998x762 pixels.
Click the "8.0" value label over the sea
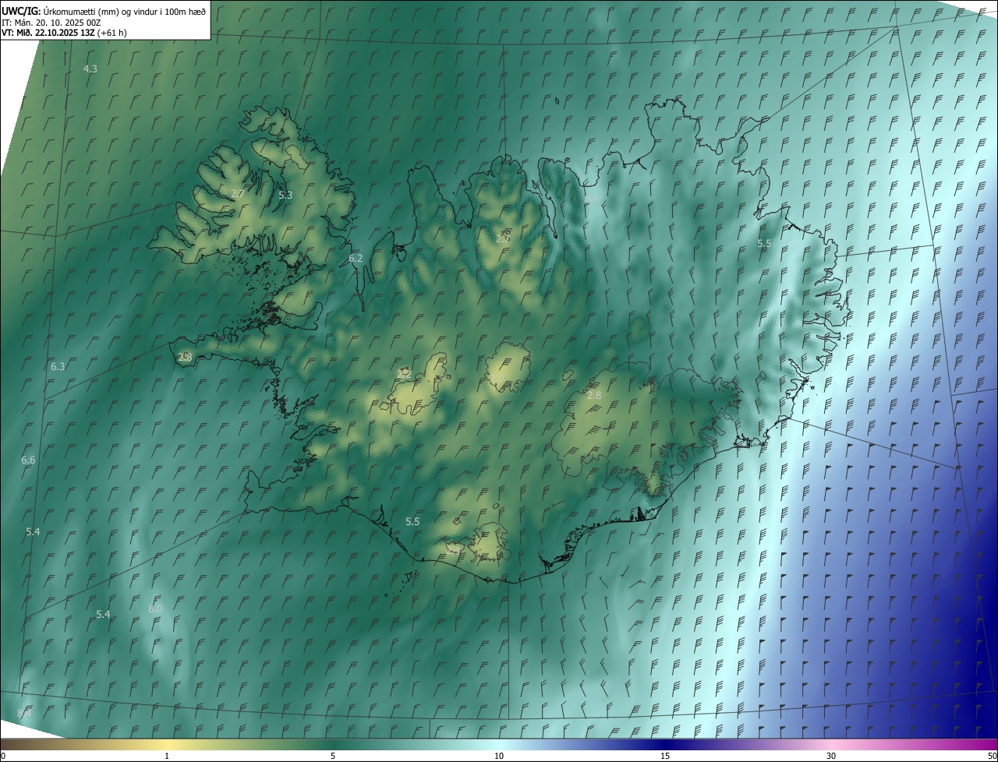click(155, 609)
